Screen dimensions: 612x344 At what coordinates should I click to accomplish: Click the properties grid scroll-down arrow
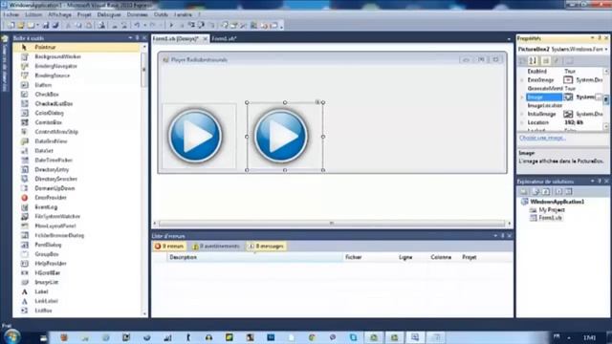tap(606, 126)
